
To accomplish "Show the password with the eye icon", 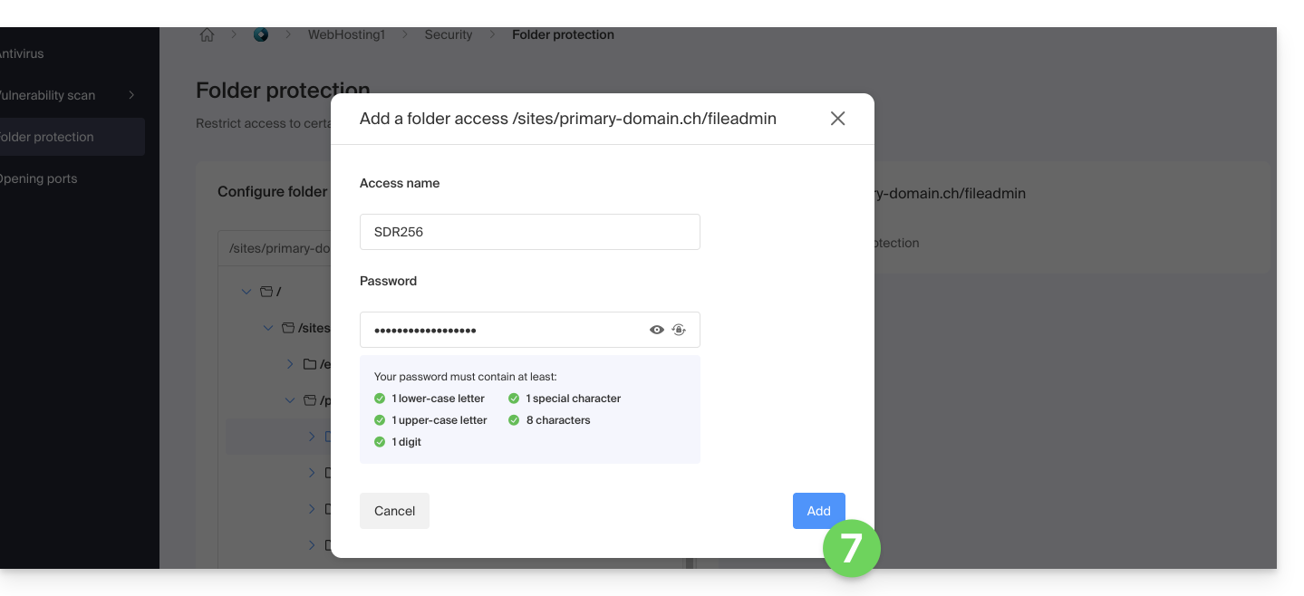I will [x=657, y=330].
